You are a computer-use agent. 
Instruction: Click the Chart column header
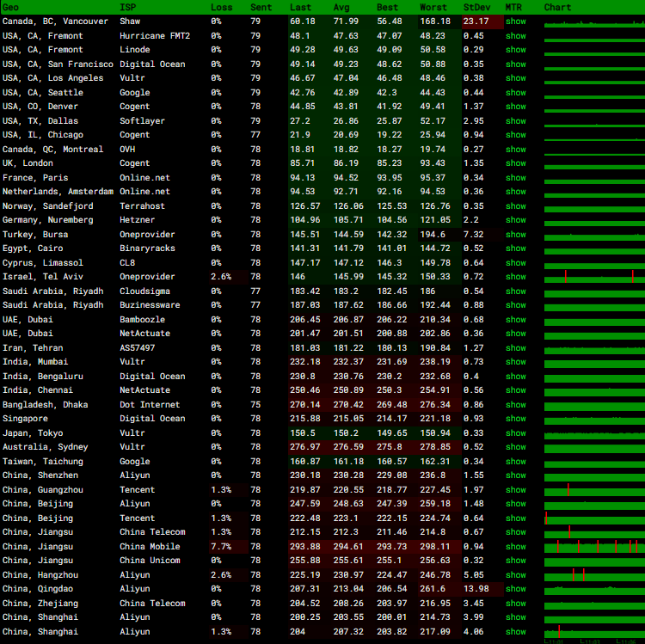[x=557, y=7]
